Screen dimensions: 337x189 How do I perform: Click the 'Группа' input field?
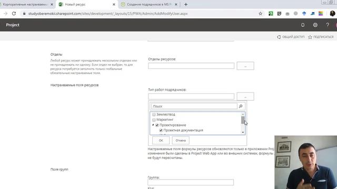(191, 182)
